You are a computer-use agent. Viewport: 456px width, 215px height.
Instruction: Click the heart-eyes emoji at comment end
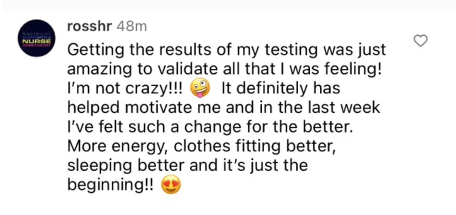click(171, 185)
